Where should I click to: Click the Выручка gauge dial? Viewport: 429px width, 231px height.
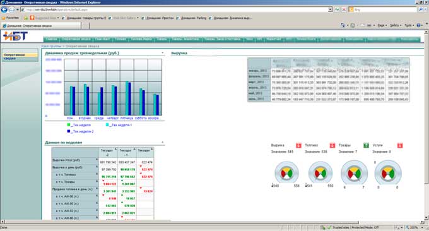pos(286,173)
